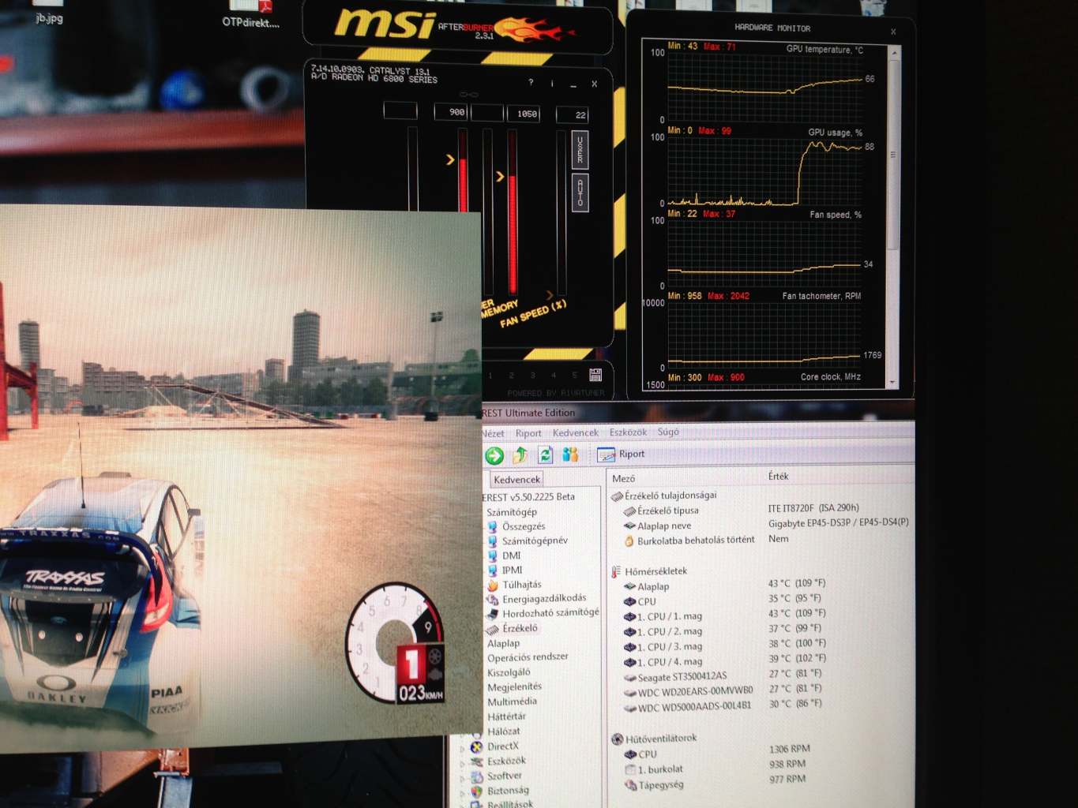1078x808 pixels.
Task: Click the Afterburner help question mark icon
Action: point(531,83)
